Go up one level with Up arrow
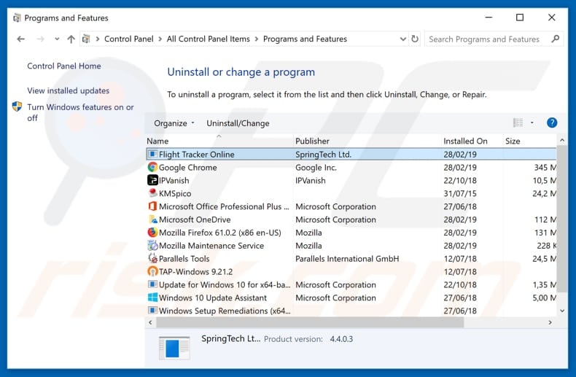 coord(71,39)
